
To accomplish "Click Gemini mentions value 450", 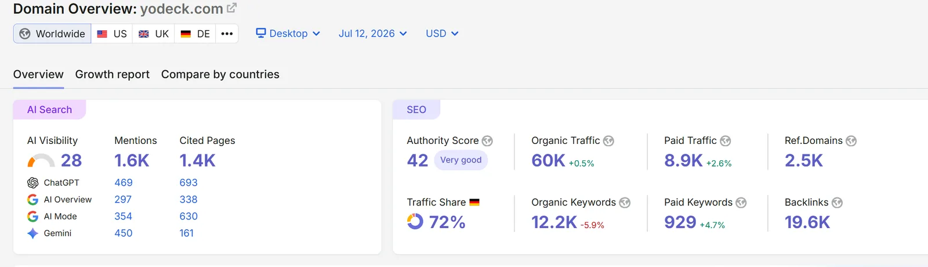I will click(x=124, y=233).
